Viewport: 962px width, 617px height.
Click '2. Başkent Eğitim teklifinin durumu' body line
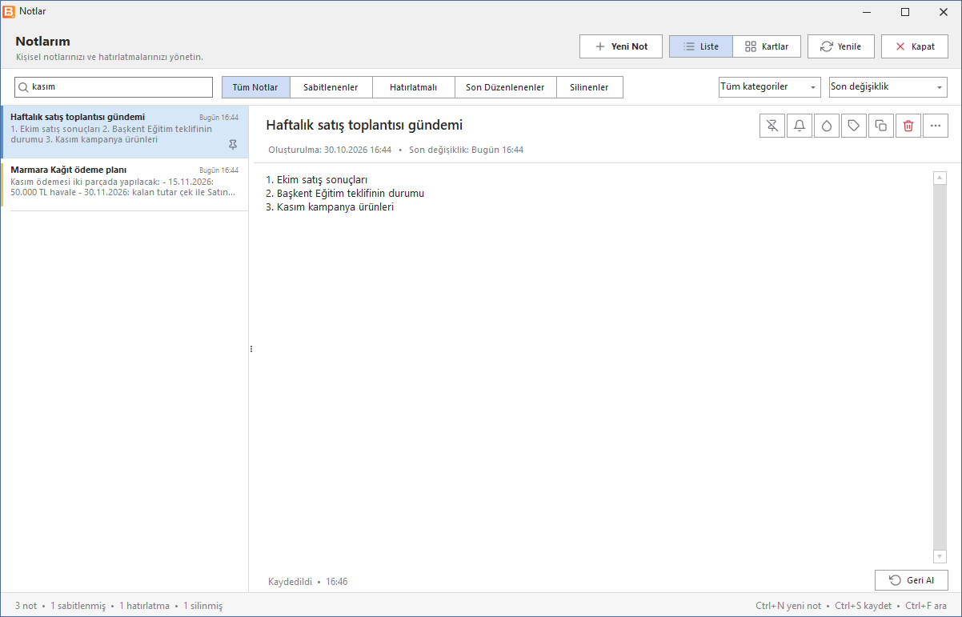point(345,194)
